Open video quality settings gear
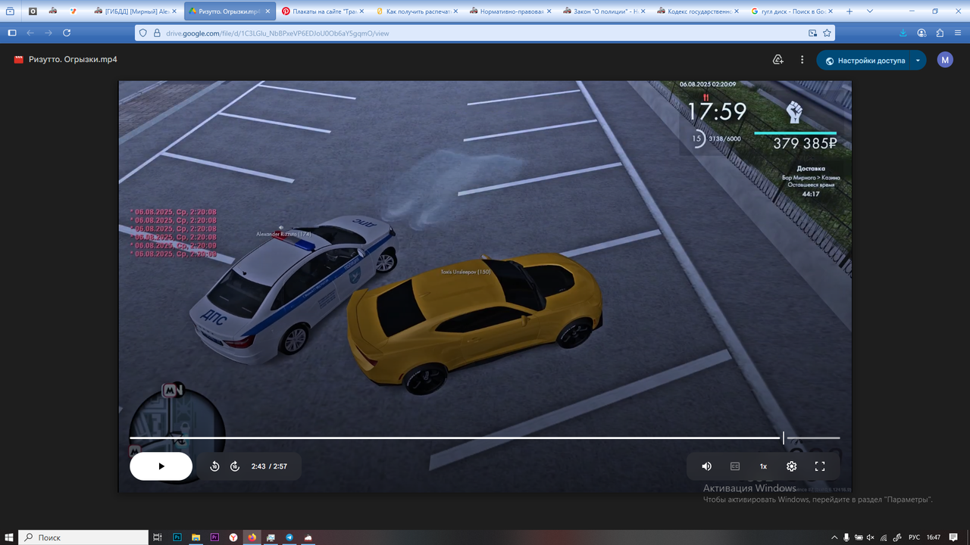 791,466
